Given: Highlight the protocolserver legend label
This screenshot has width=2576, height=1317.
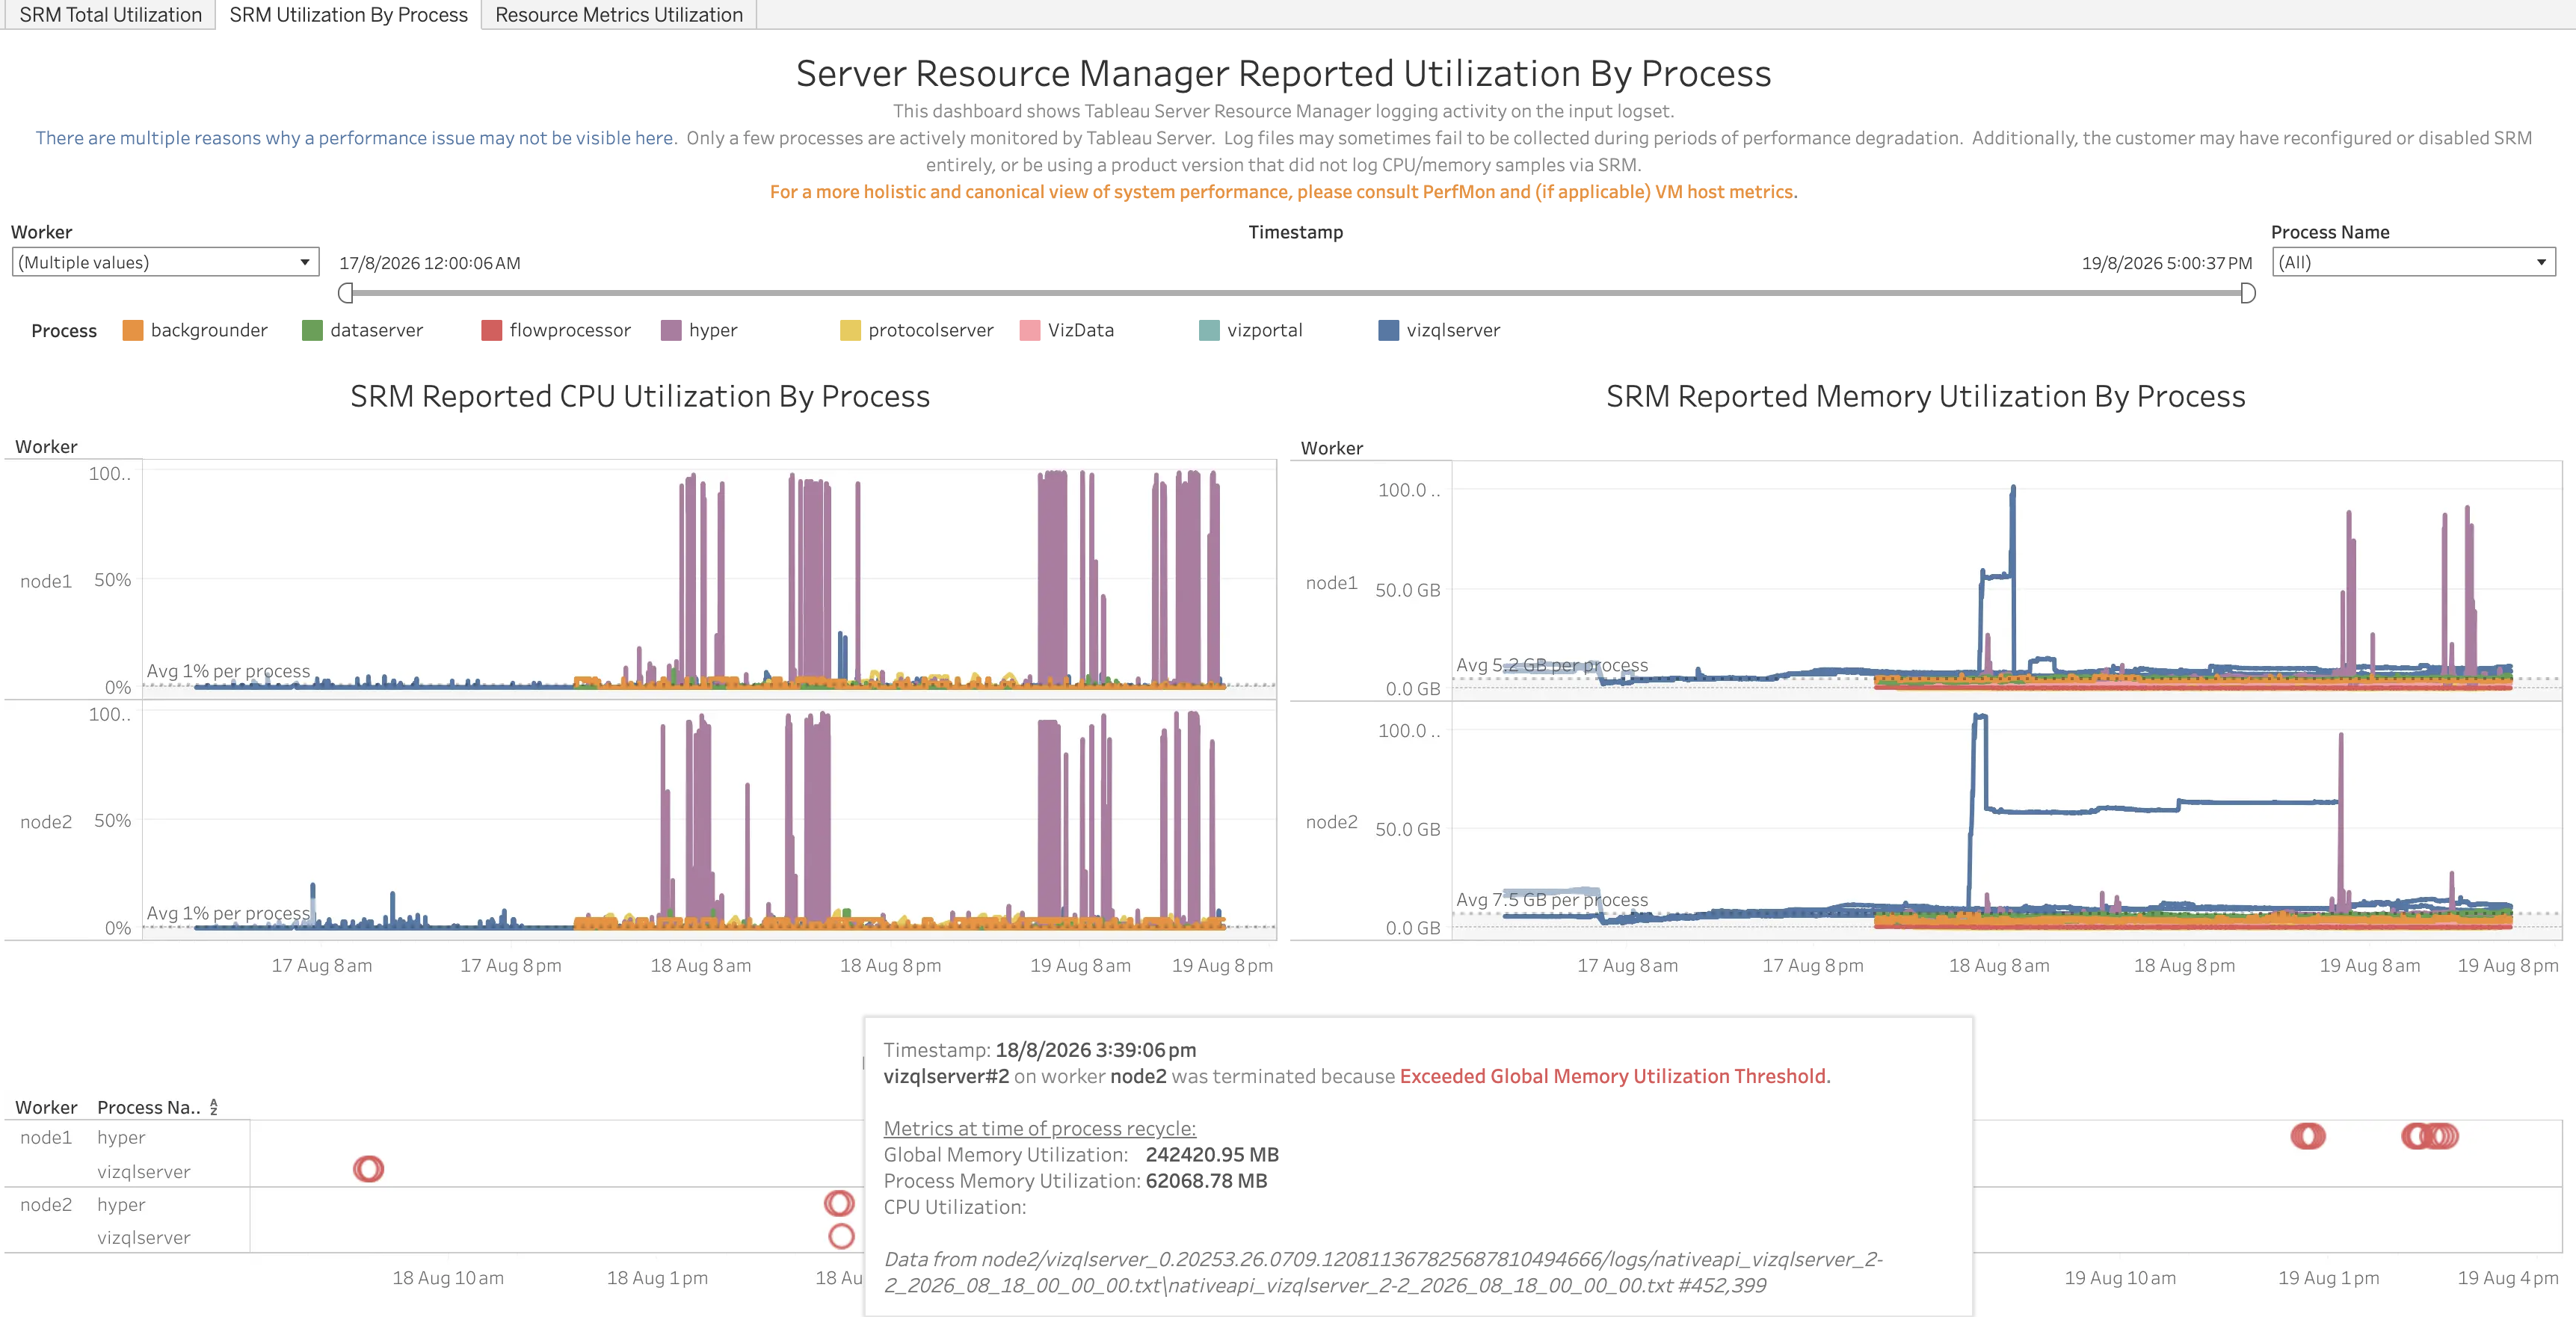Looking at the screenshot, I should [931, 330].
